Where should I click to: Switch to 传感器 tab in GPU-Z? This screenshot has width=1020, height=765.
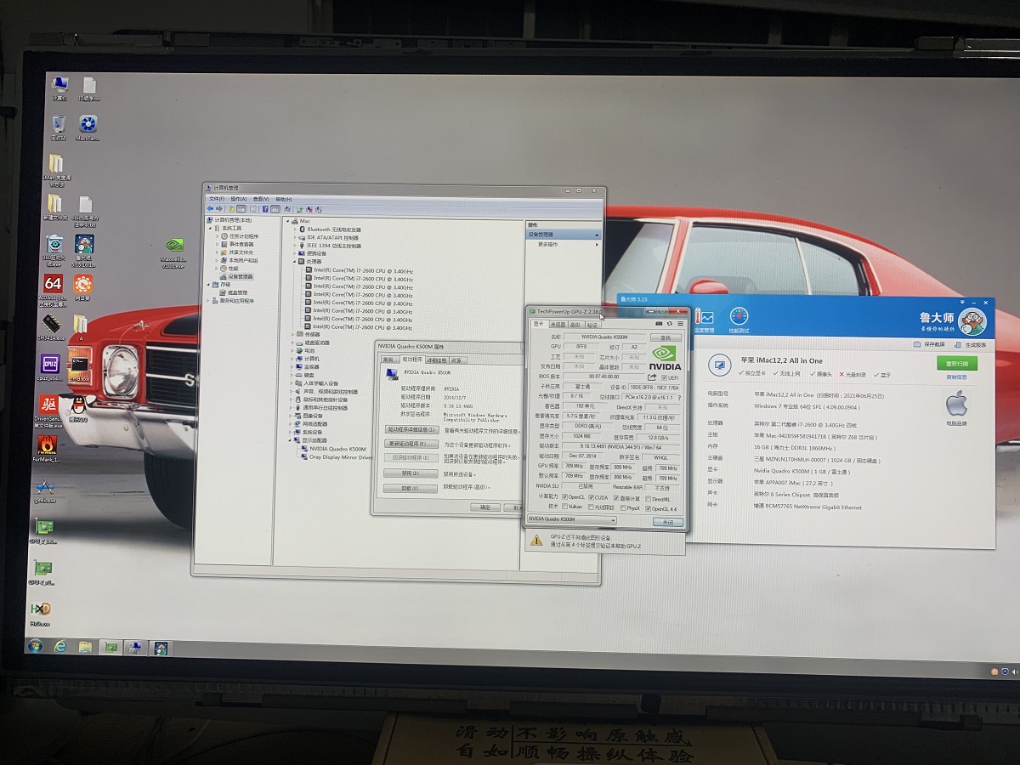click(558, 325)
